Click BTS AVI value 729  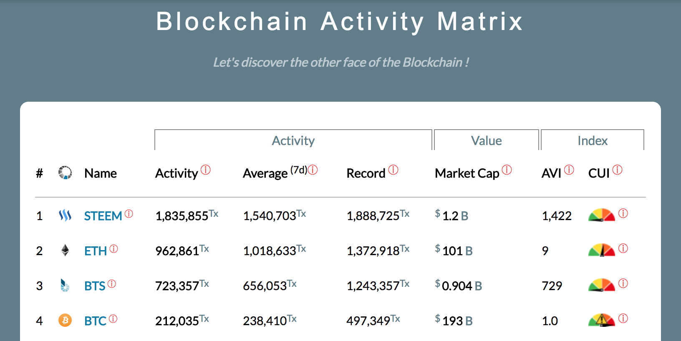pos(552,286)
